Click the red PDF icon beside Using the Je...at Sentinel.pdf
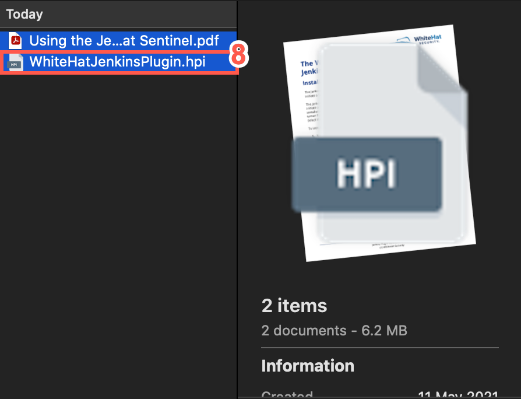521x399 pixels. pyautogui.click(x=16, y=41)
